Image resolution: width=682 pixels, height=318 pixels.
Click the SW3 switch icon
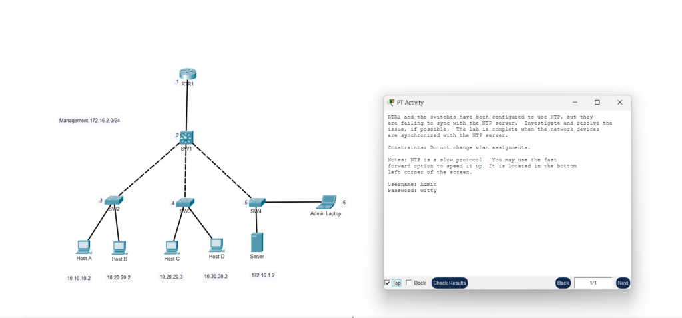point(185,202)
